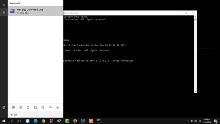Screen dimensions: 220x124
Task: Expand the Start menu hamburger icon
Action: [x=4, y=4]
